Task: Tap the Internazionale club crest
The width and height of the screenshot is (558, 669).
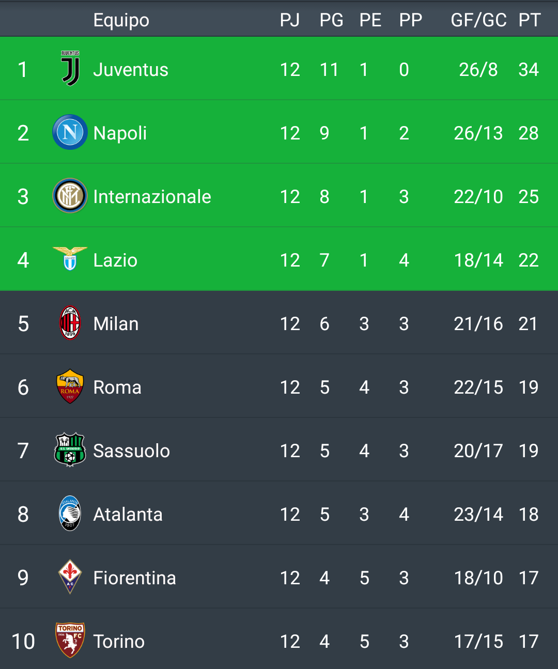Action: point(70,196)
